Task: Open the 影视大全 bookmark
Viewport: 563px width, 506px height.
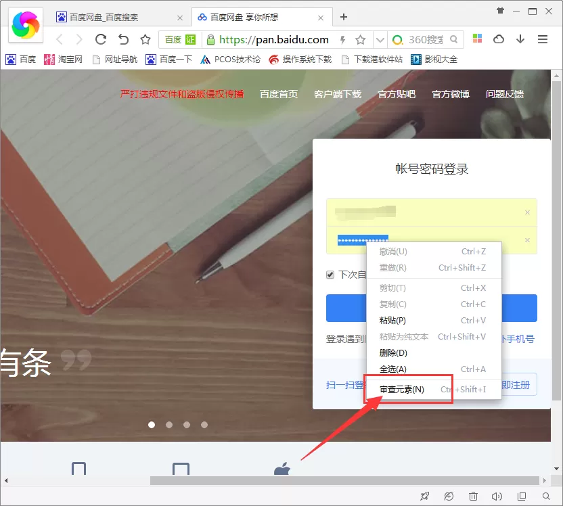Action: click(x=434, y=60)
